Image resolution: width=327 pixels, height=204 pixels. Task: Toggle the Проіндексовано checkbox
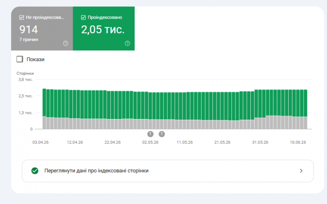[x=83, y=17]
